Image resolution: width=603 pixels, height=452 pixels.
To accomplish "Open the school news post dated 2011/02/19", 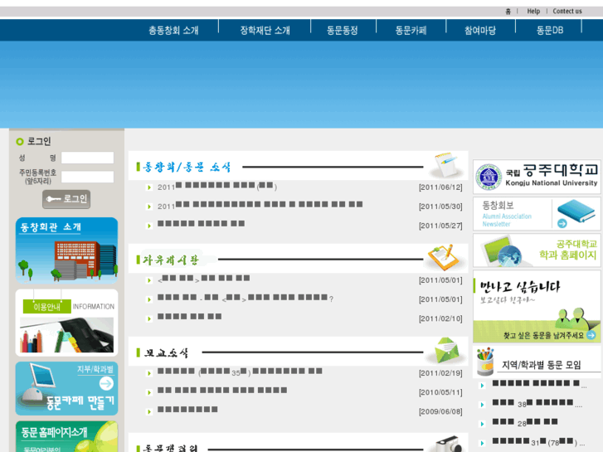I will click(240, 372).
